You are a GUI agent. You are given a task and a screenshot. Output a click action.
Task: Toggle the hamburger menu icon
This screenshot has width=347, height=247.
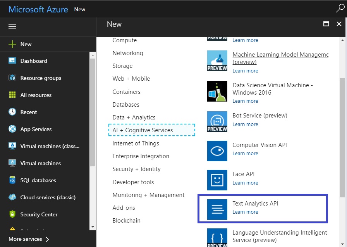pos(12,27)
